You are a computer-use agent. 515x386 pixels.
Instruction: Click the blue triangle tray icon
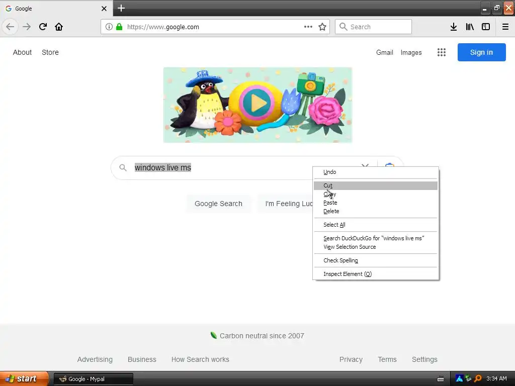tap(460, 379)
